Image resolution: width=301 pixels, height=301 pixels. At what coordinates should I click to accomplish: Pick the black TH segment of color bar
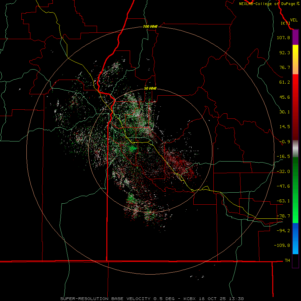295,261
